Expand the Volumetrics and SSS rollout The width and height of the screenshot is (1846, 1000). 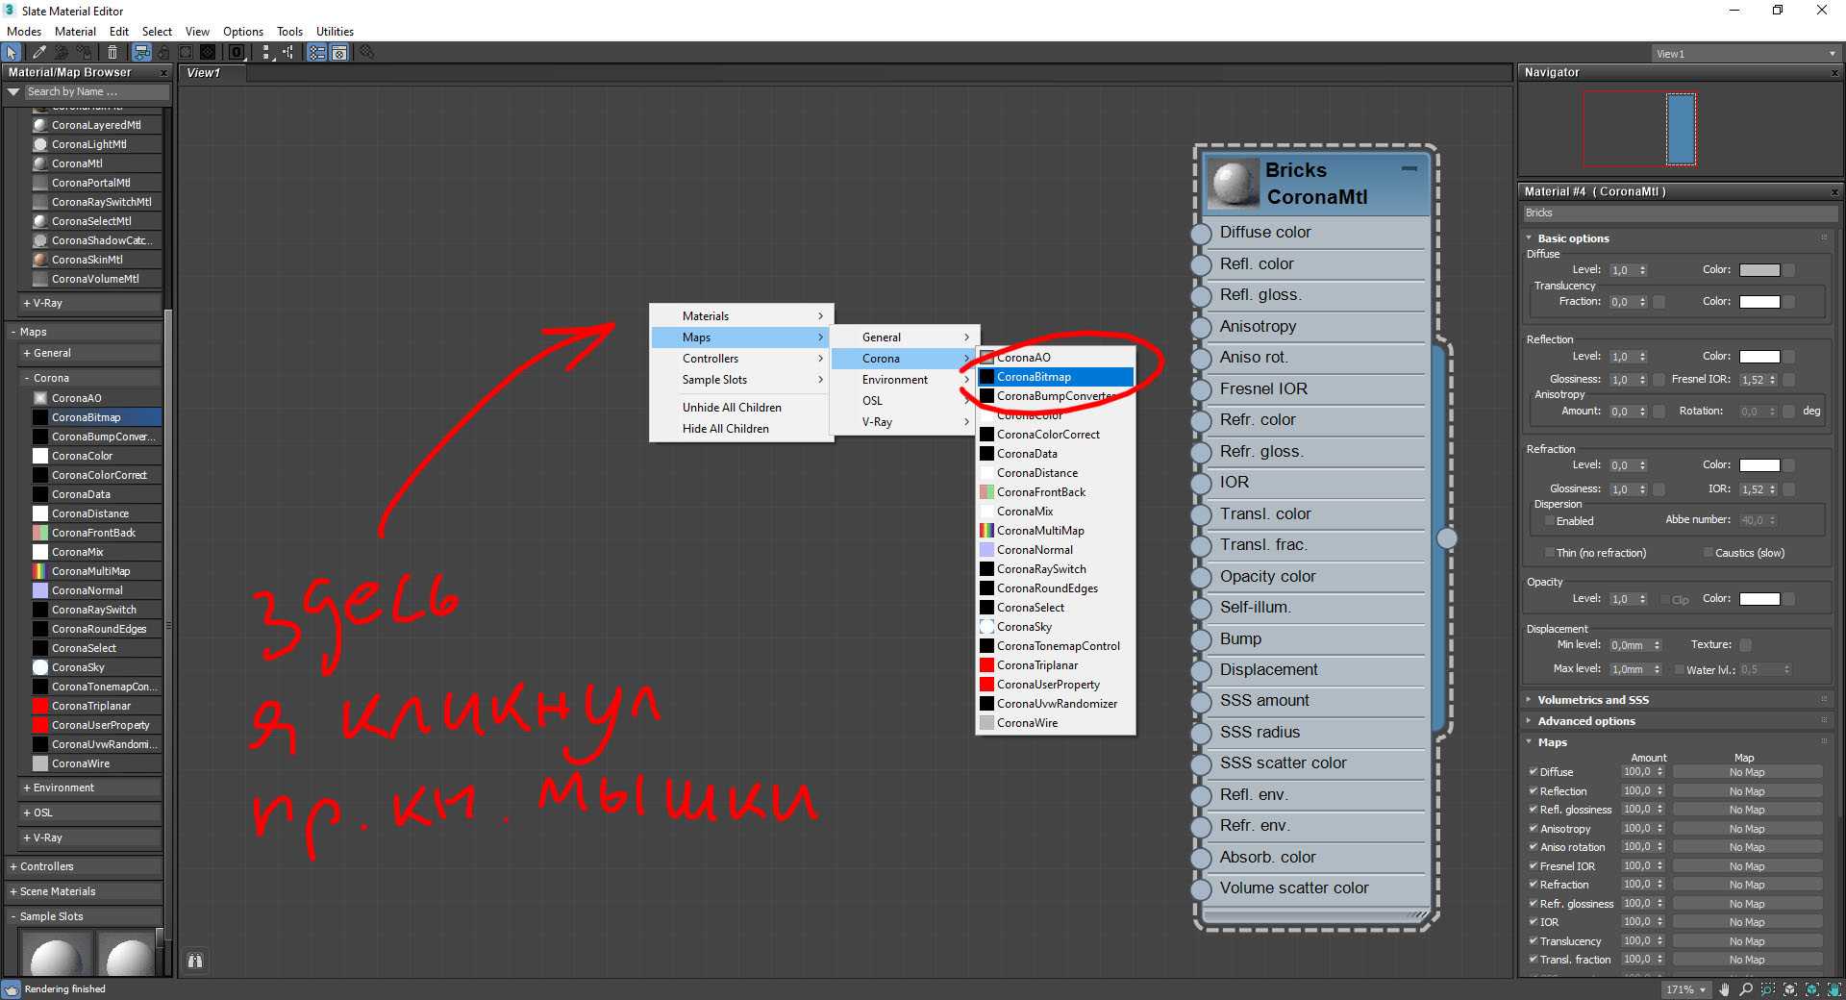(x=1592, y=700)
